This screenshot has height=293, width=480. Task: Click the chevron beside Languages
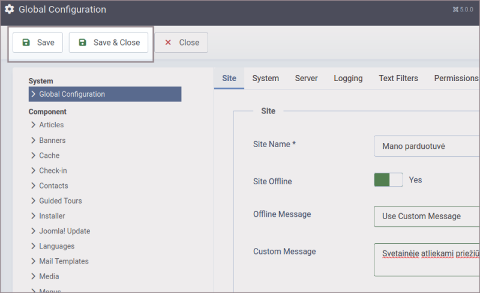click(x=34, y=246)
